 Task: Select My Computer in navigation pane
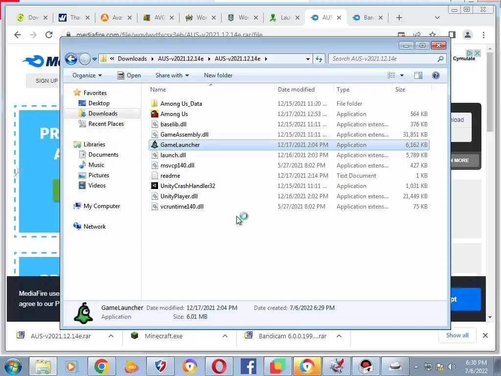pyautogui.click(x=102, y=206)
